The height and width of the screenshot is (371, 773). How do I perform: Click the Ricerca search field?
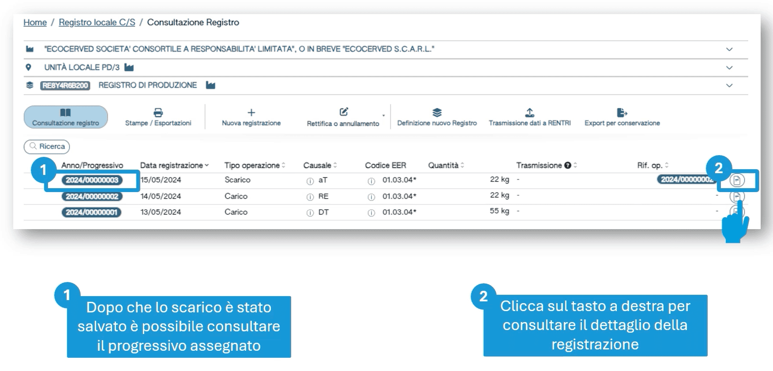(x=47, y=146)
